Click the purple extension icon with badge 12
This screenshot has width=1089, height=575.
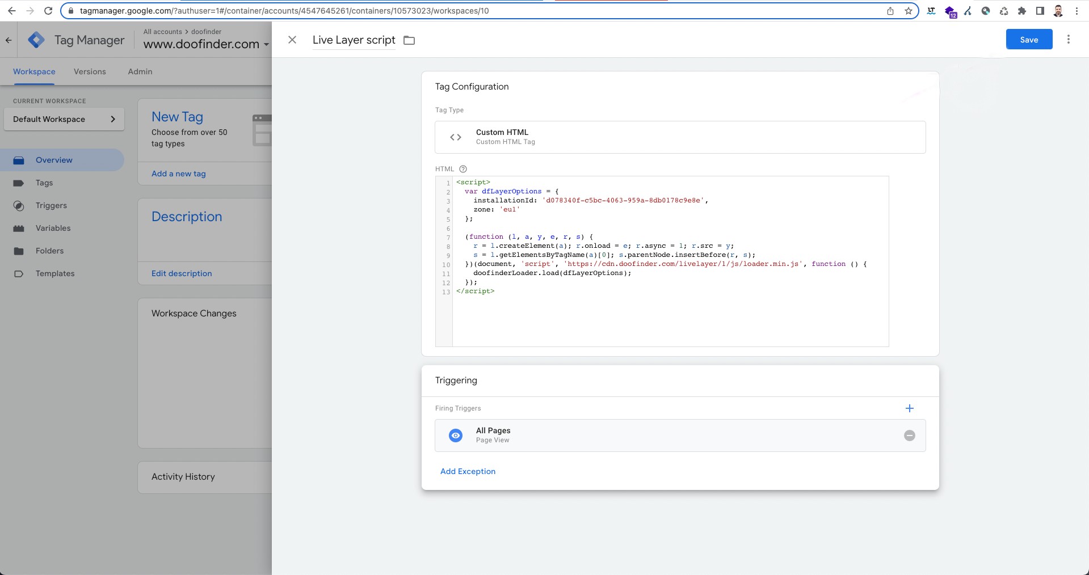(x=950, y=11)
